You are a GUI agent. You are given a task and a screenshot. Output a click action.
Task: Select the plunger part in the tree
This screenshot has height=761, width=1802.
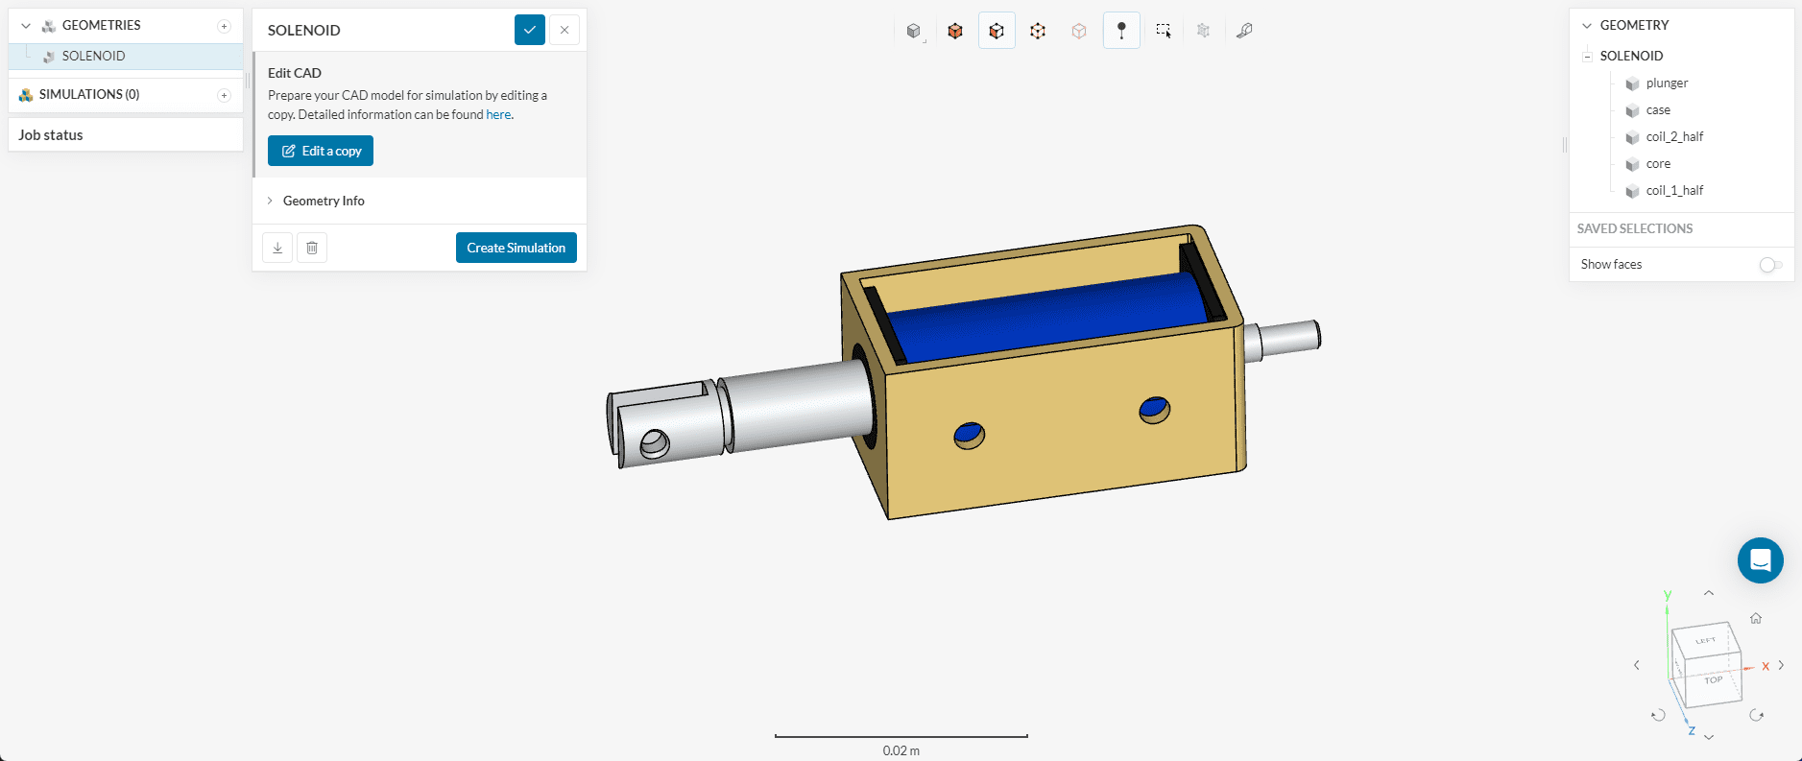click(x=1667, y=83)
